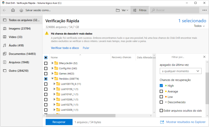This screenshot has height=127, width=209.
Task: Check the Config.Msi folder checkbox
Action: coord(46,68)
